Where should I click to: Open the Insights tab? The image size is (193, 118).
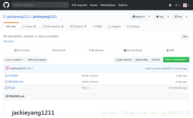coord(114,26)
